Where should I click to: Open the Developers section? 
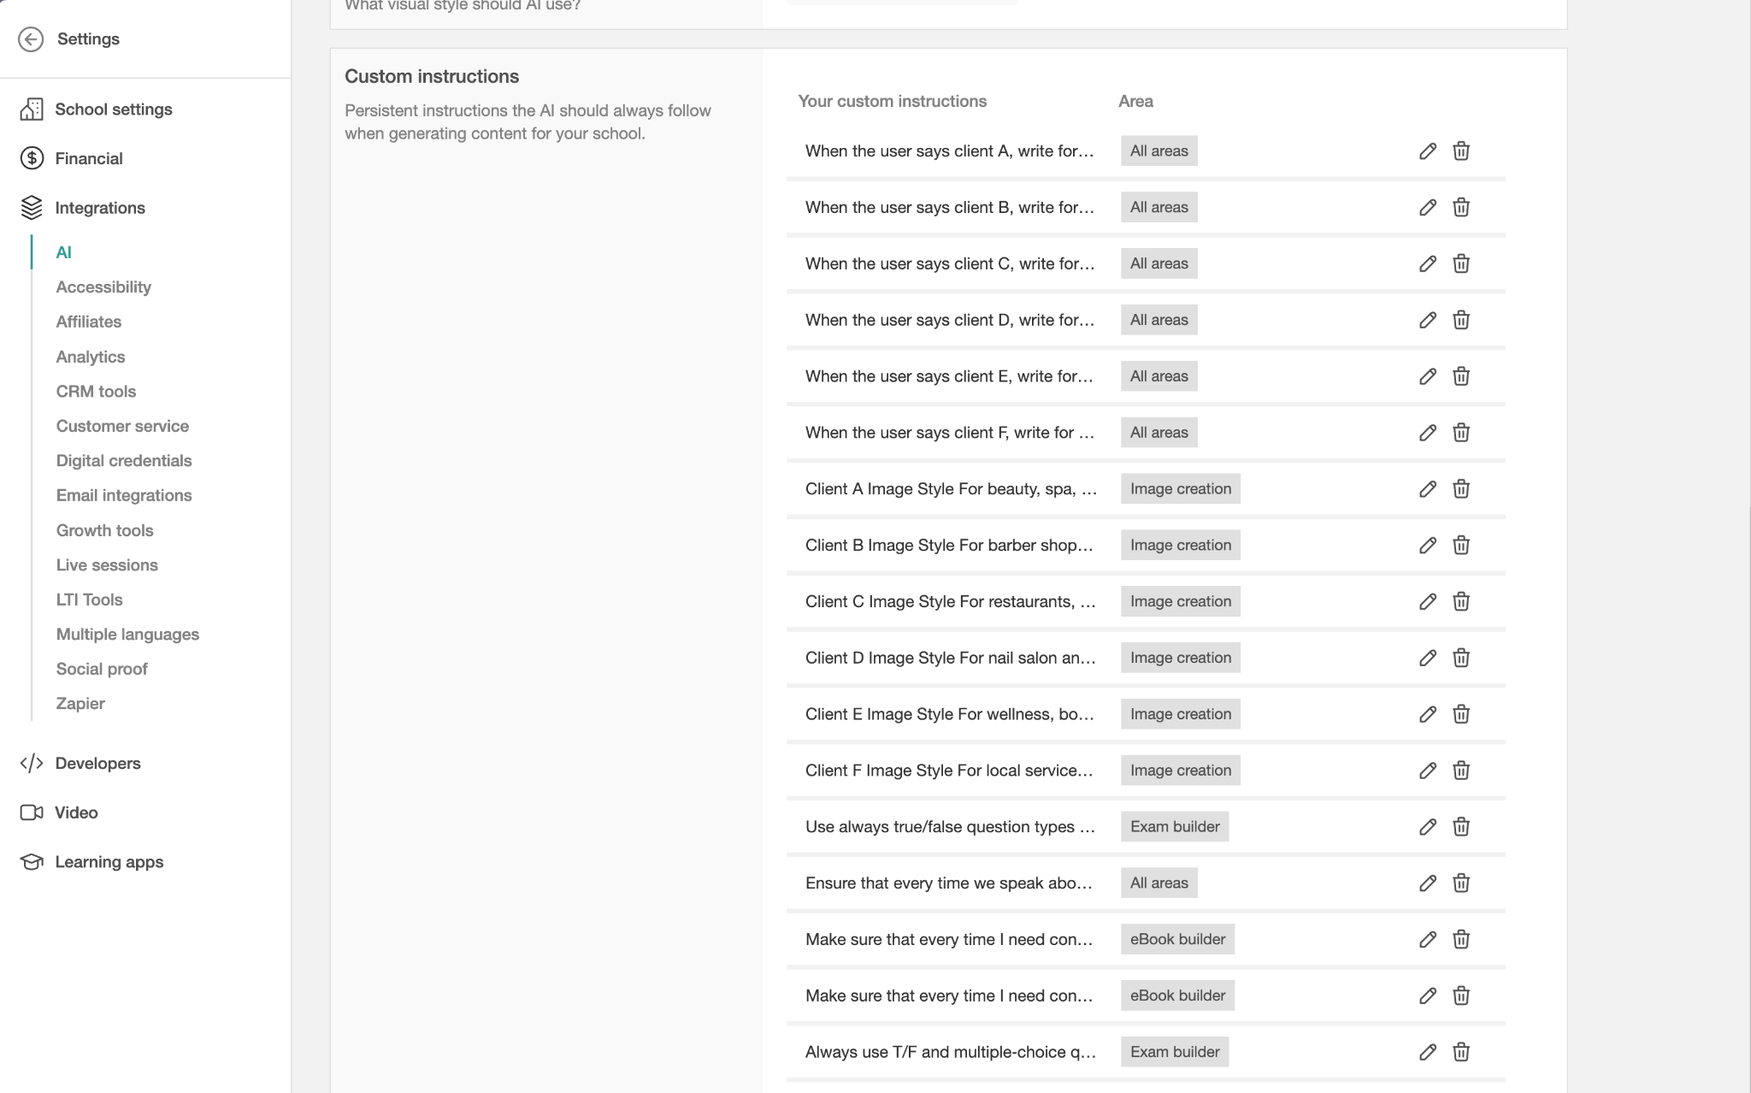[x=97, y=763]
